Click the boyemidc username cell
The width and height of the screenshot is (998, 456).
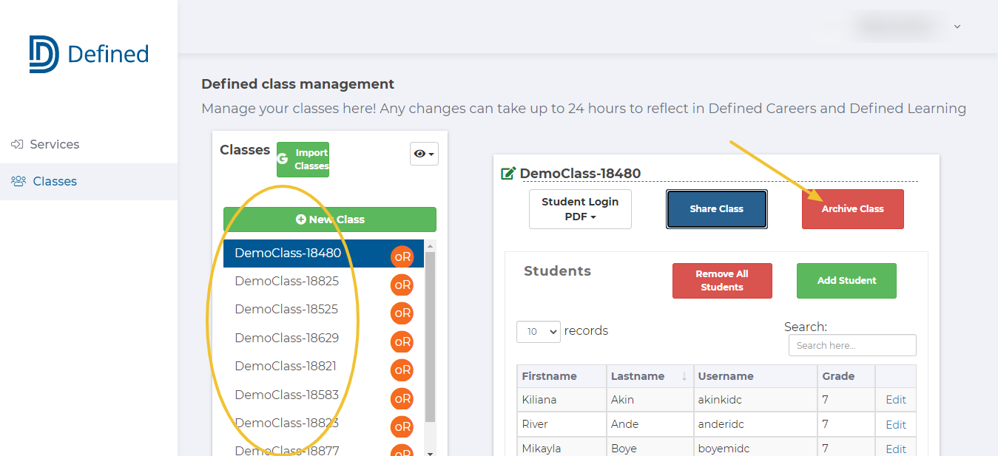(x=755, y=448)
